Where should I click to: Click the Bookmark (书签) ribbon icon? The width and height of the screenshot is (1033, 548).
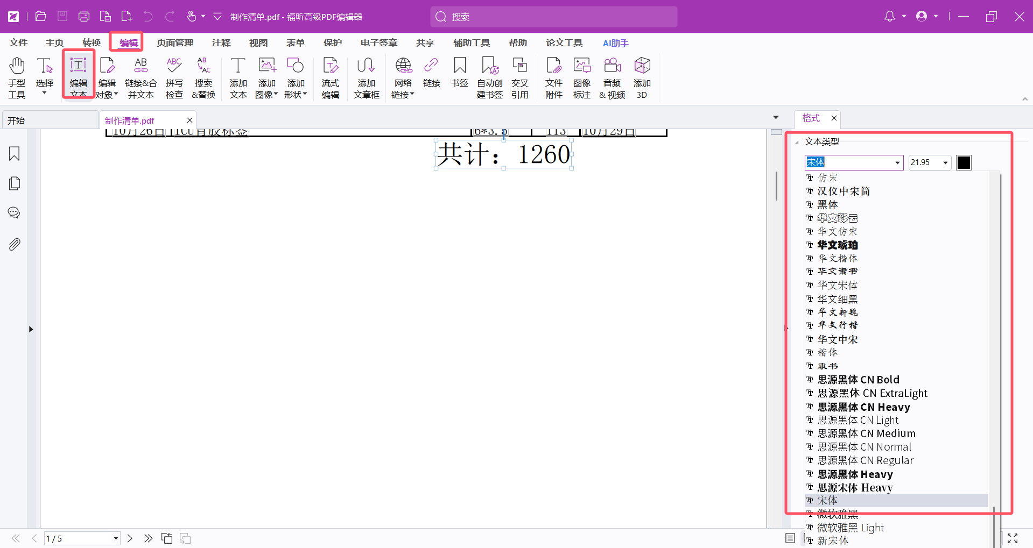click(x=460, y=73)
